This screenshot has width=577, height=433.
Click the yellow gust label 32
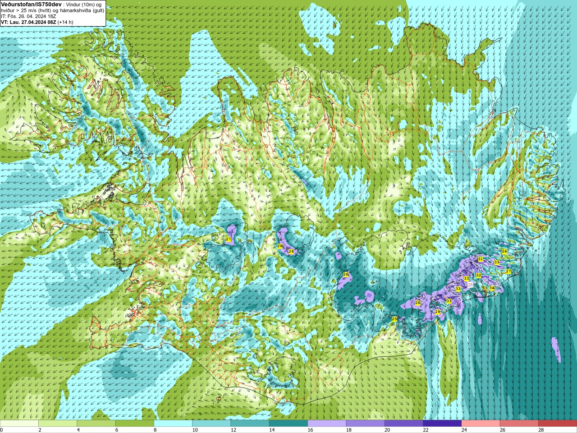[479, 275]
